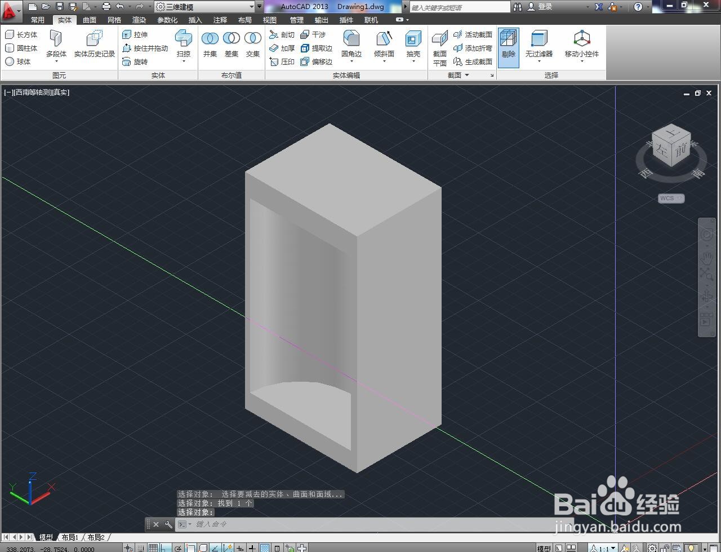Click the 提取边 (Extract Edges) tool
Viewport: 721px width, 552px height.
pyautogui.click(x=317, y=48)
